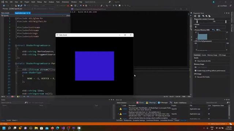This screenshot has height=131, width=234.
Task: Click Diagnostic Tools select tools icon
Action: [199, 16]
